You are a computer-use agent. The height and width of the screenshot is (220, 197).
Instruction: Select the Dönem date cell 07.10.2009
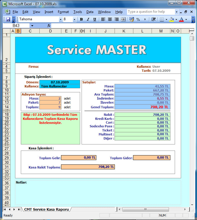[x=60, y=82]
